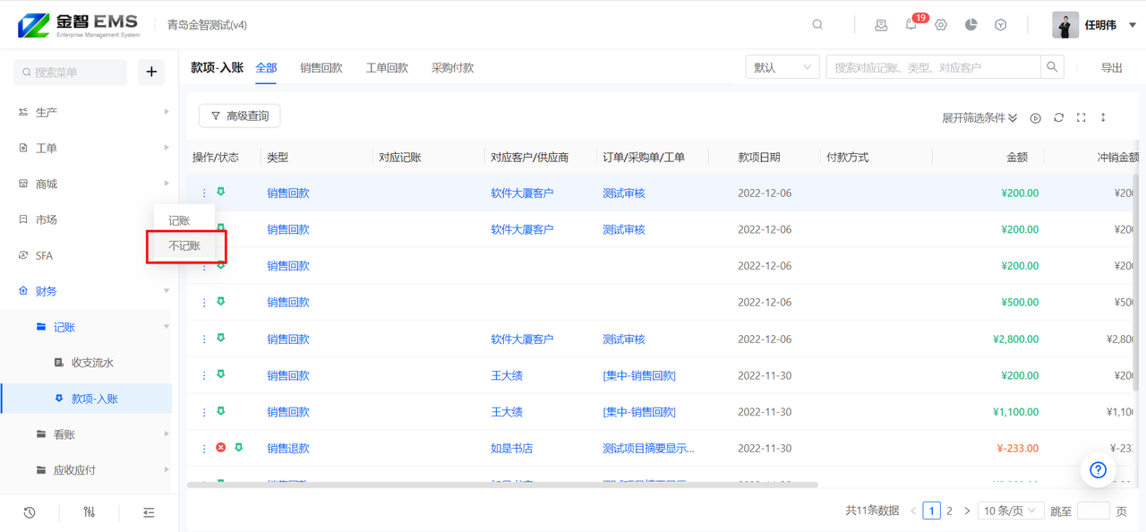Click the next page arrow in pagination
Image resolution: width=1146 pixels, height=532 pixels.
click(x=967, y=511)
